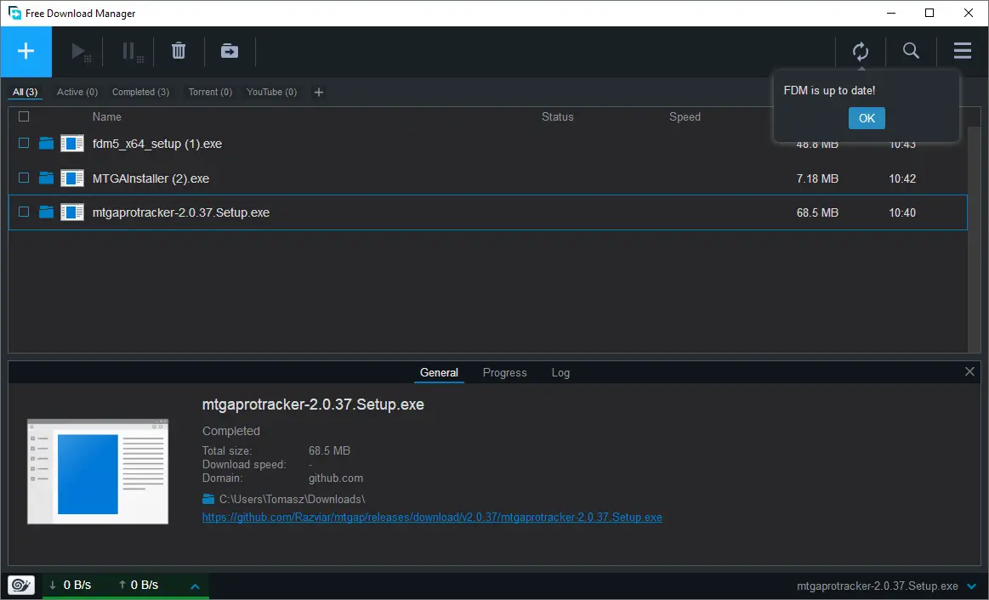Click file type icon of MTGAInstaller (2).exe
The height and width of the screenshot is (600, 989).
coord(72,178)
